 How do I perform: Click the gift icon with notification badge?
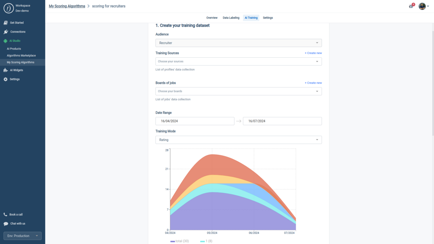pyautogui.click(x=410, y=6)
